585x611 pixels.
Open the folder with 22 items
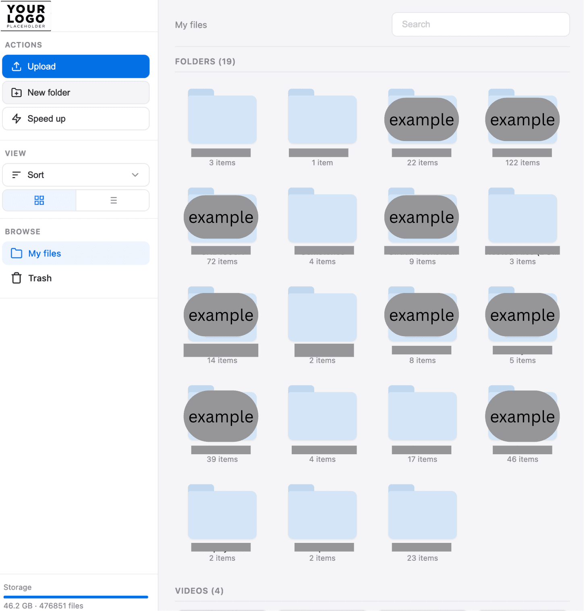pos(422,117)
